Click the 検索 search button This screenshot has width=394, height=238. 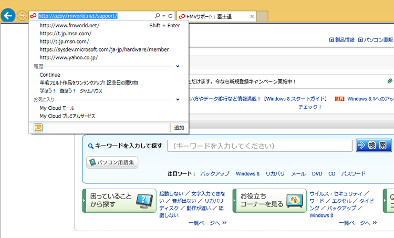pyautogui.click(x=374, y=145)
